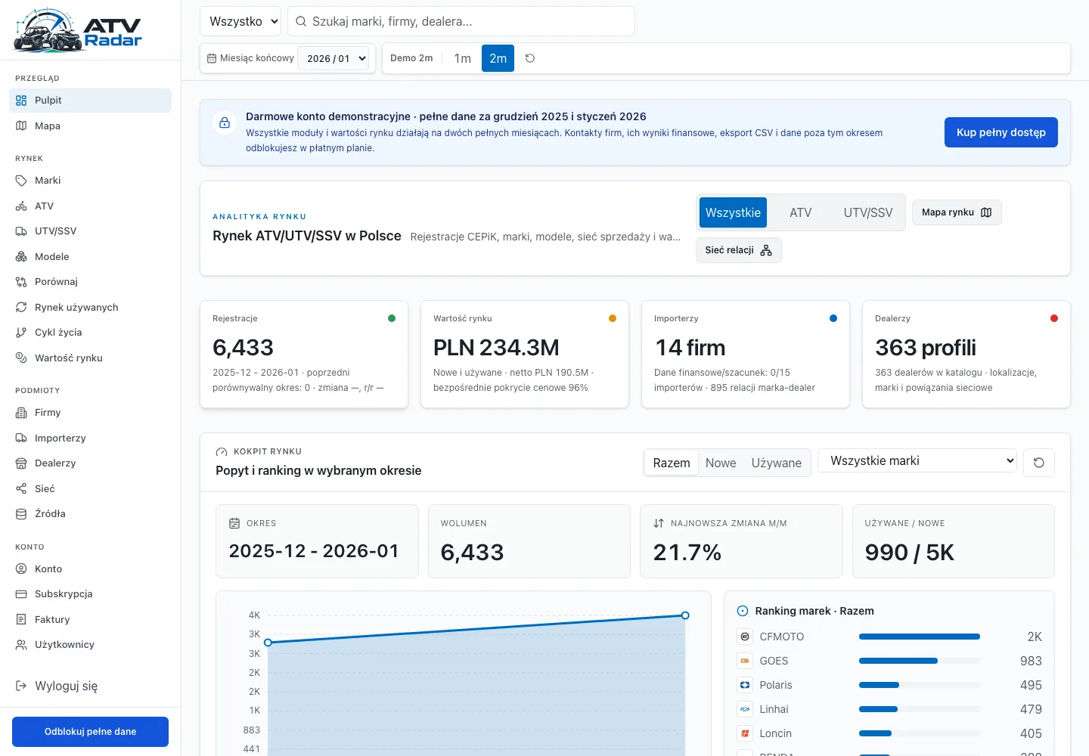Viewport: 1089px width, 756px height.
Task: Click the CFMOTO ranking progress bar
Action: tap(920, 637)
